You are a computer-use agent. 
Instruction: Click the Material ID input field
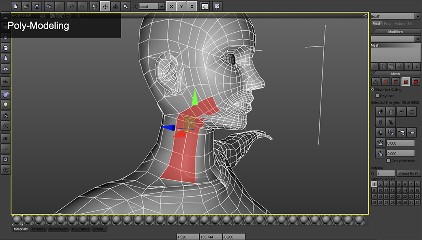(385, 174)
